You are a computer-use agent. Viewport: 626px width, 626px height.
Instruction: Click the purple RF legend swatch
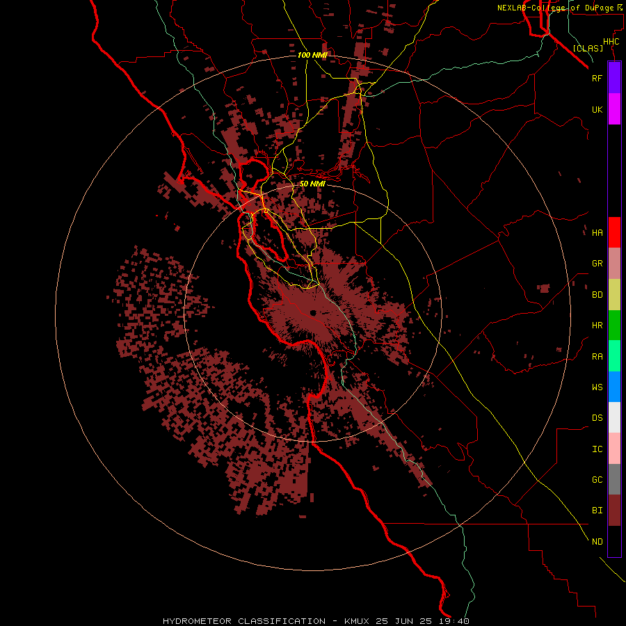coord(614,78)
